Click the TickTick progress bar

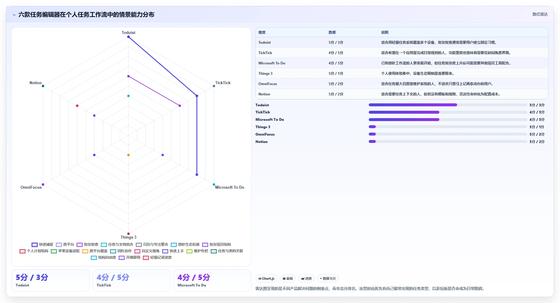[448, 112]
